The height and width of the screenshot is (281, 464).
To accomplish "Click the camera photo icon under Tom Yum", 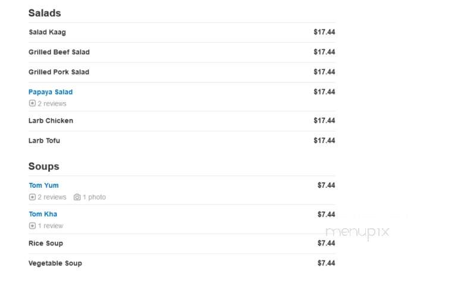I will tap(77, 197).
